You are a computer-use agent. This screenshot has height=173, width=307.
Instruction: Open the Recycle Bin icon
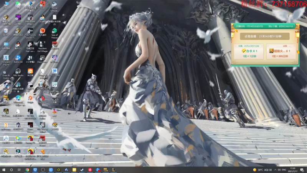pos(6,32)
